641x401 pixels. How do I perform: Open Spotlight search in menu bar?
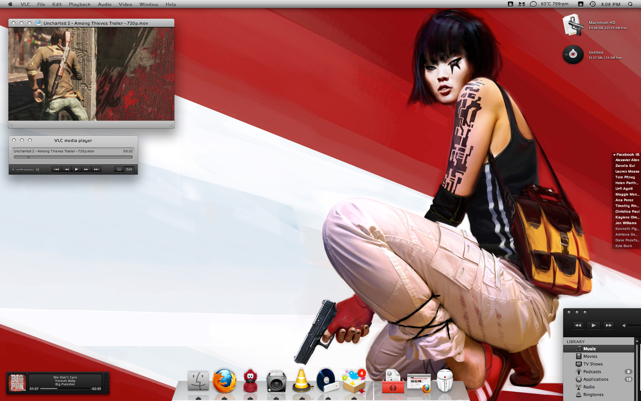pos(630,4)
